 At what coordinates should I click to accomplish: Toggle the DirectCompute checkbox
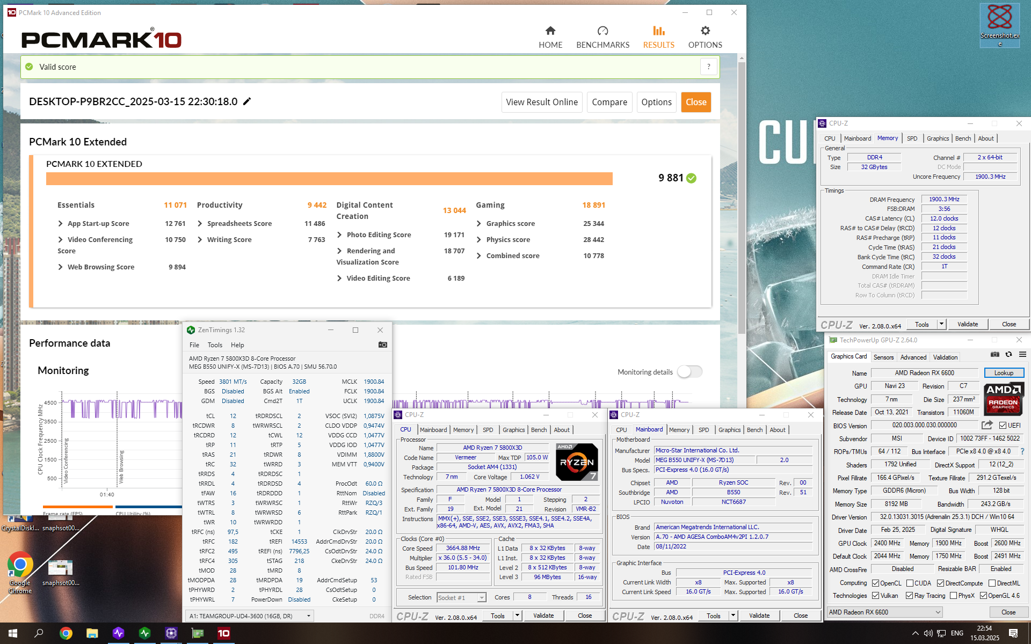pos(940,583)
